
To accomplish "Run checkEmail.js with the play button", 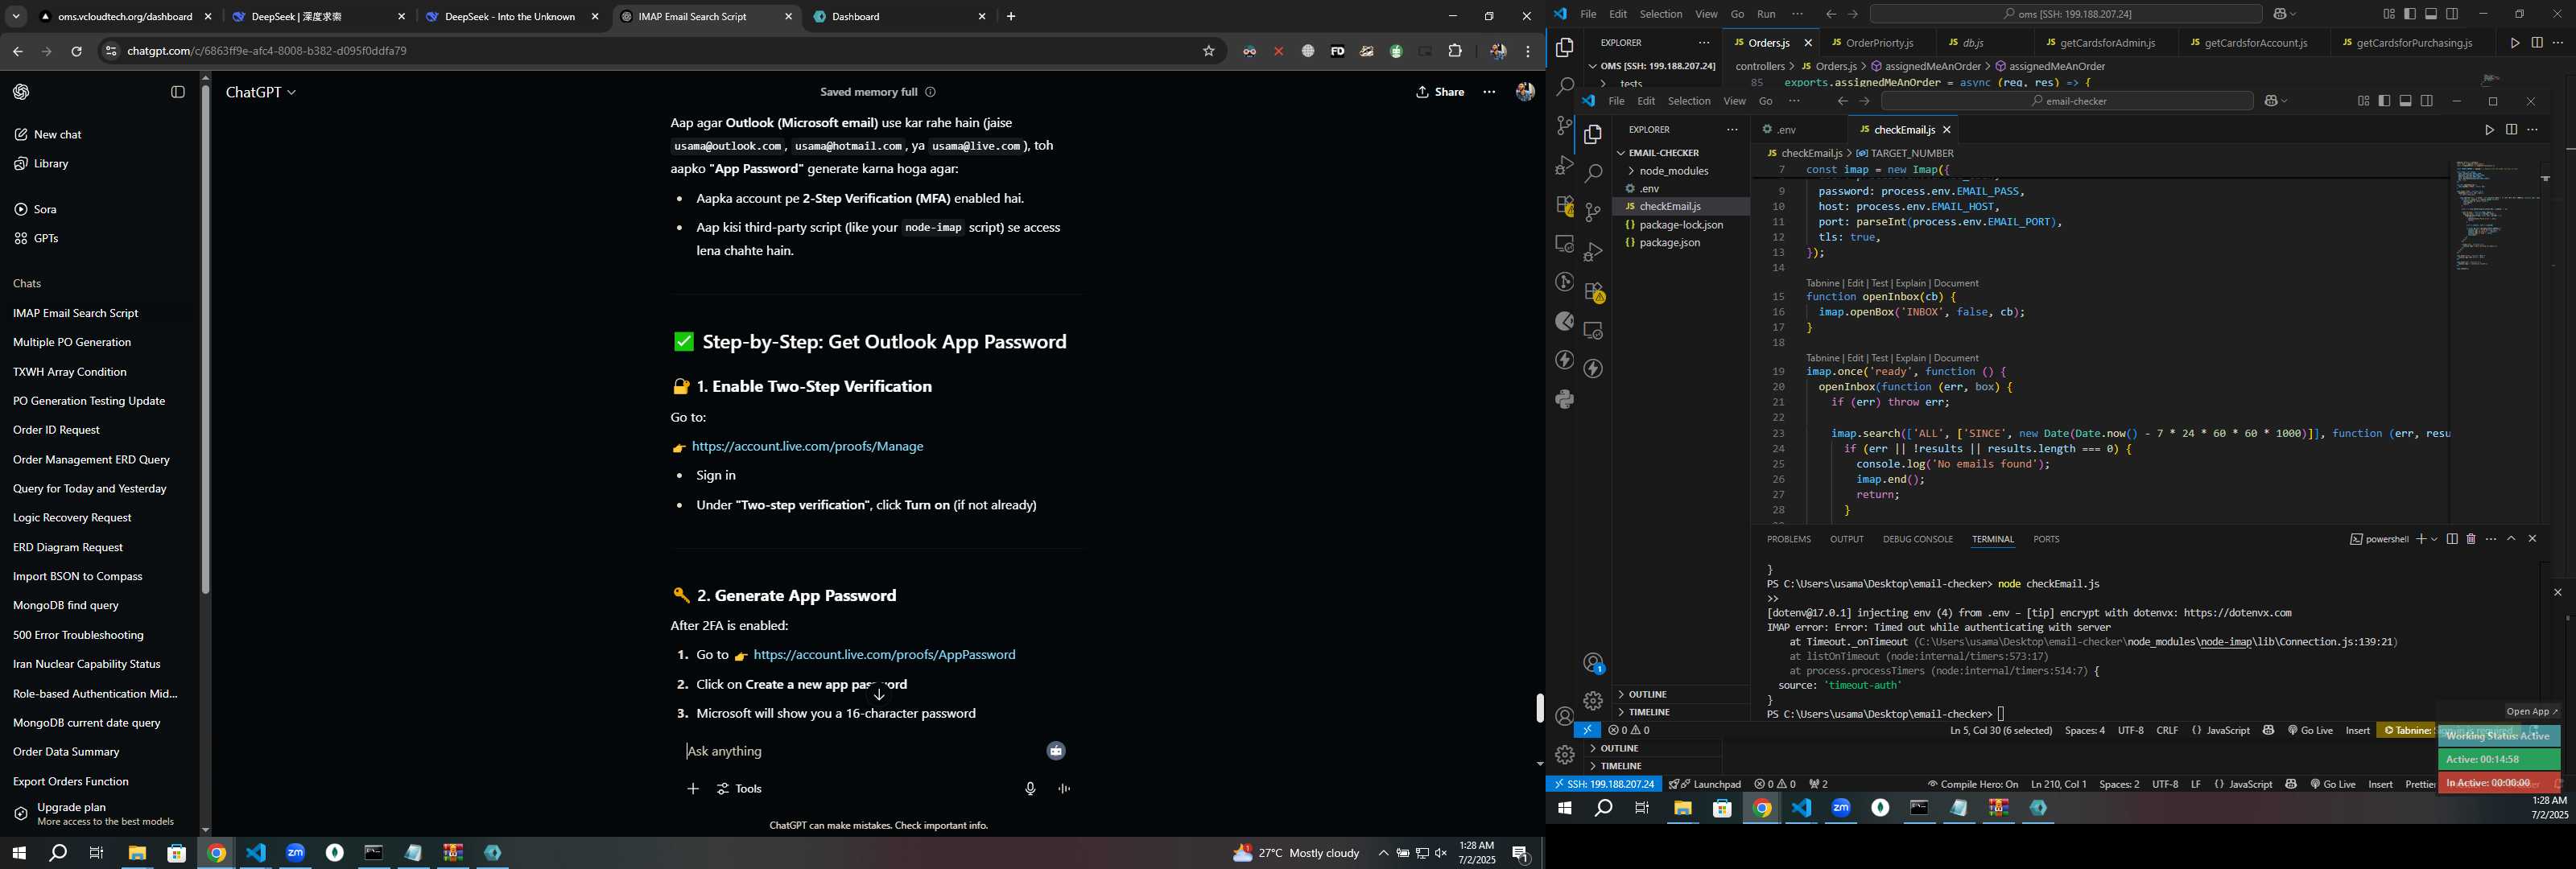I will [2489, 130].
